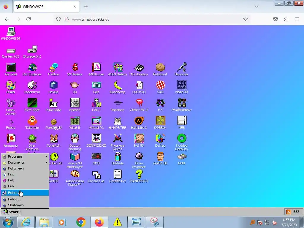
Task: Open the Trollbox chat icon
Action: (x=53, y=69)
